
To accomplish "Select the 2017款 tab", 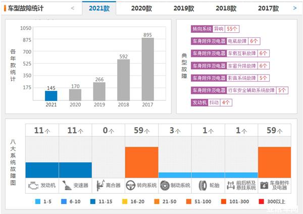I will 268,9.
